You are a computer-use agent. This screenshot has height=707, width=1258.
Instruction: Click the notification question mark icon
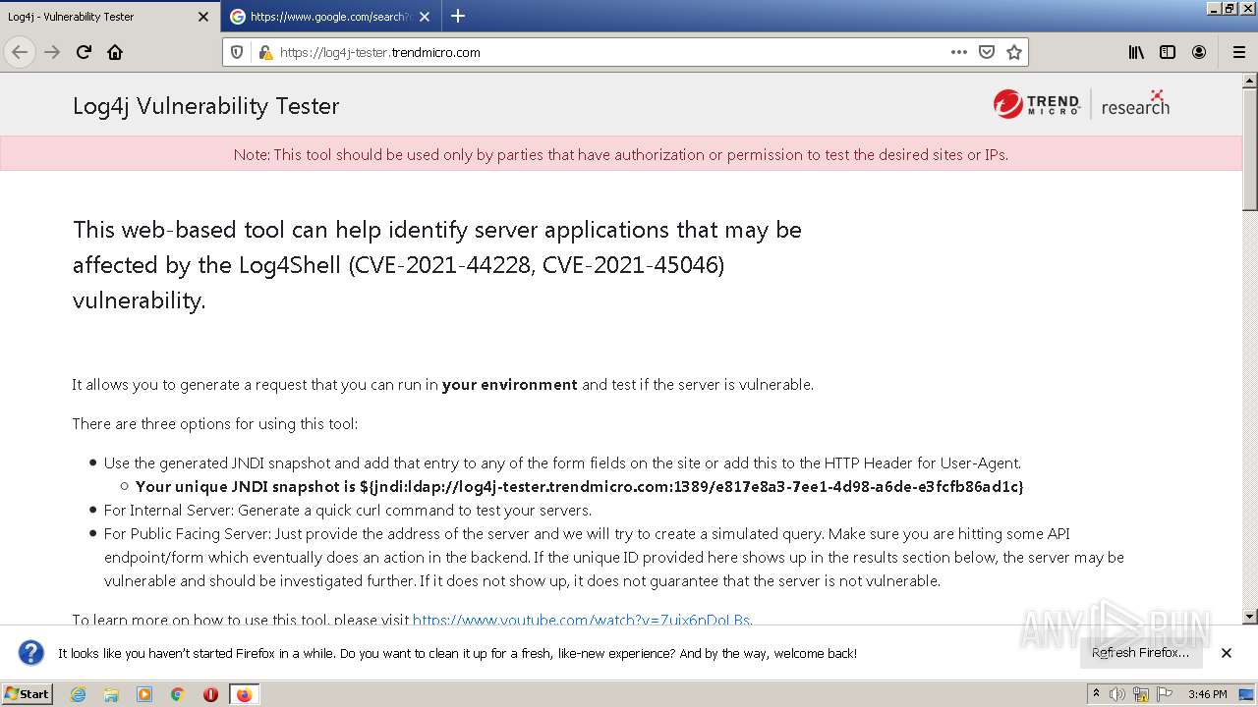[31, 653]
